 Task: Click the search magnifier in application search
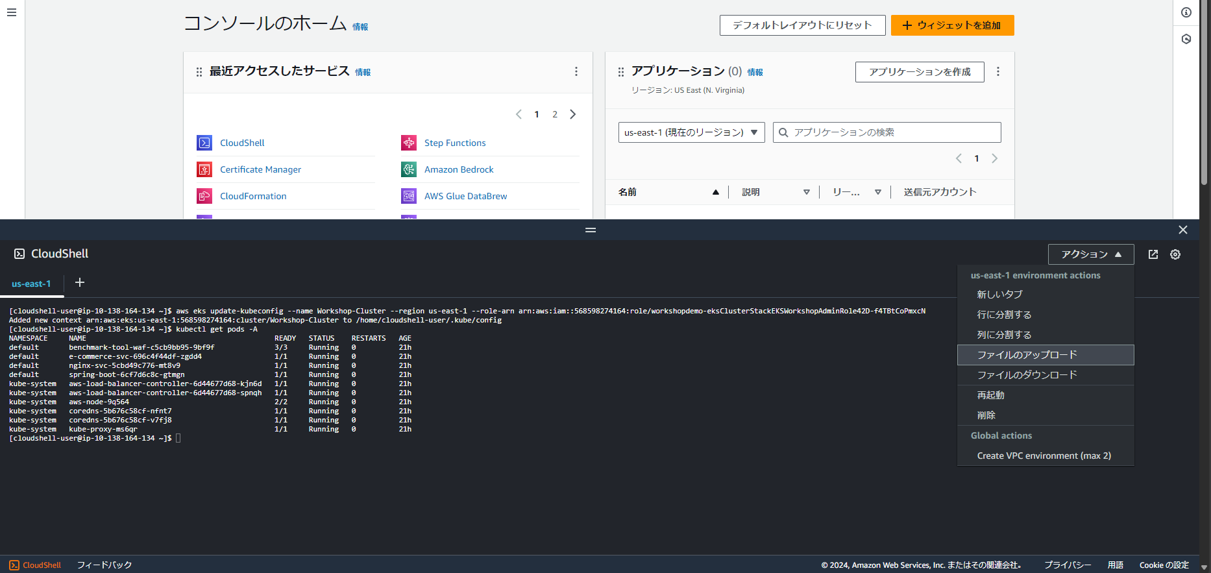(783, 132)
